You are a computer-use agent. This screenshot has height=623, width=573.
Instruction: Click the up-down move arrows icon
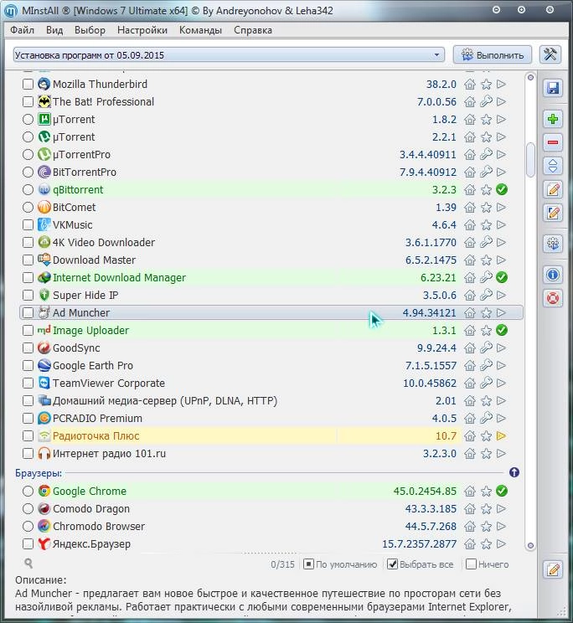(x=553, y=166)
